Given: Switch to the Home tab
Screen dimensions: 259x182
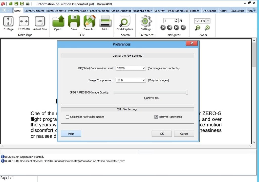Looking at the screenshot, I should click(x=17, y=11).
